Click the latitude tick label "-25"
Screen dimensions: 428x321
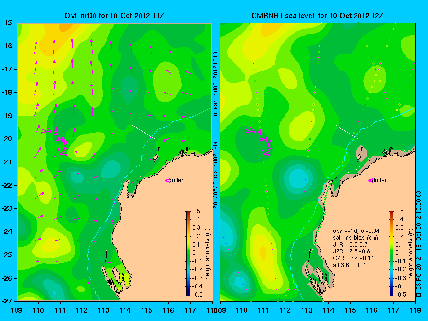7,255
